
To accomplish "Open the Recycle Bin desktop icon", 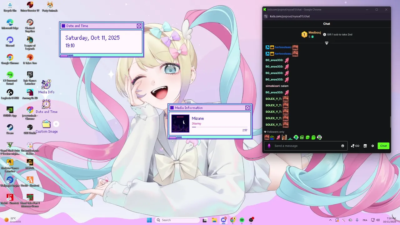I will [x=10, y=7].
